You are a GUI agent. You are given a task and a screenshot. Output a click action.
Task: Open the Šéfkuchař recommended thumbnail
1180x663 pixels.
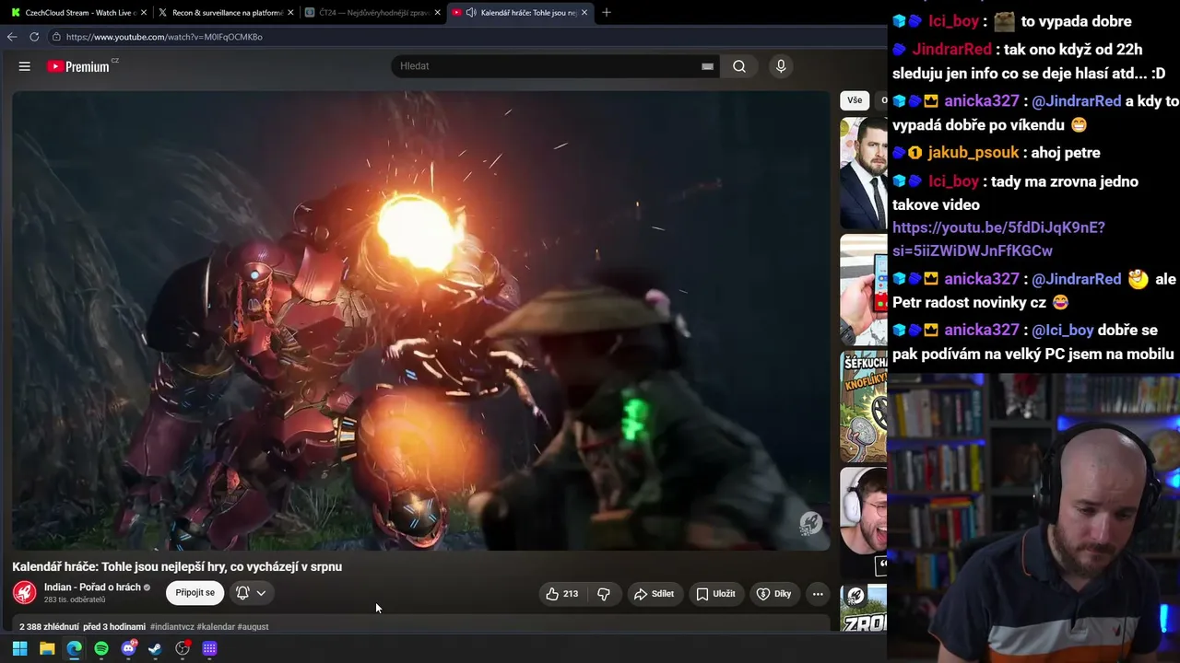click(864, 406)
